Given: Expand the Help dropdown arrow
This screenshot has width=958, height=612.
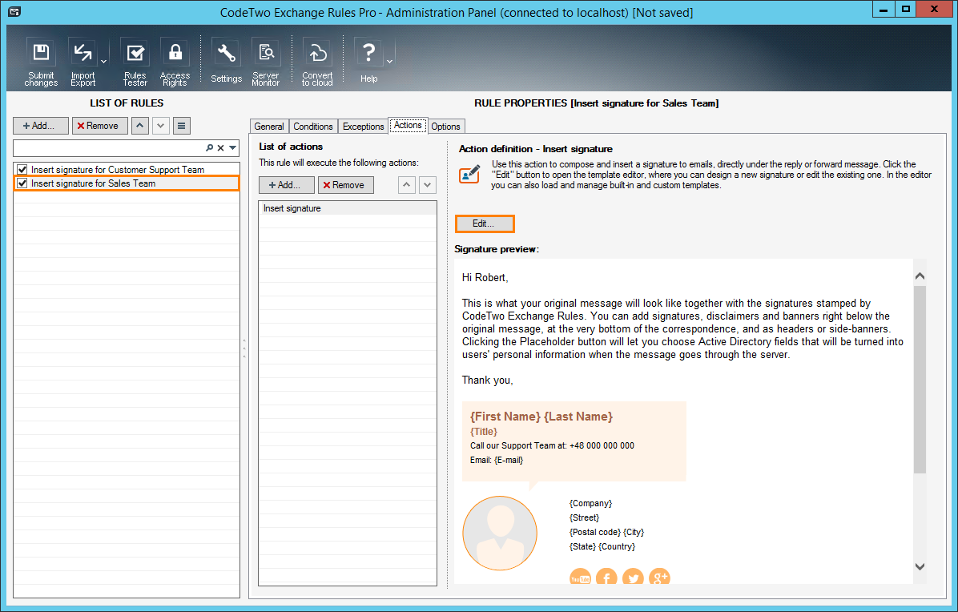Looking at the screenshot, I should tap(390, 62).
